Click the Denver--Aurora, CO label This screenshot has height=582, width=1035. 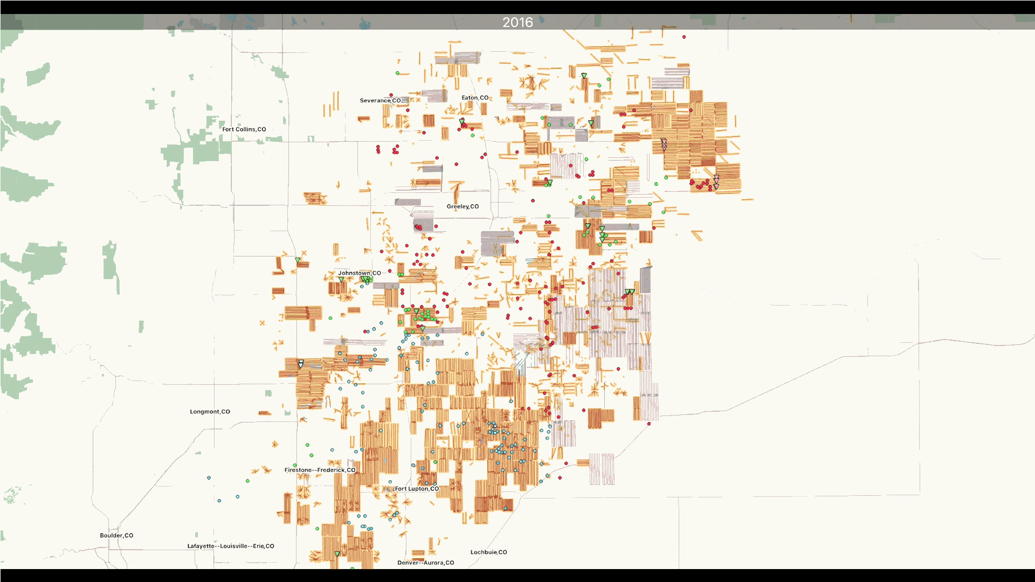point(425,563)
